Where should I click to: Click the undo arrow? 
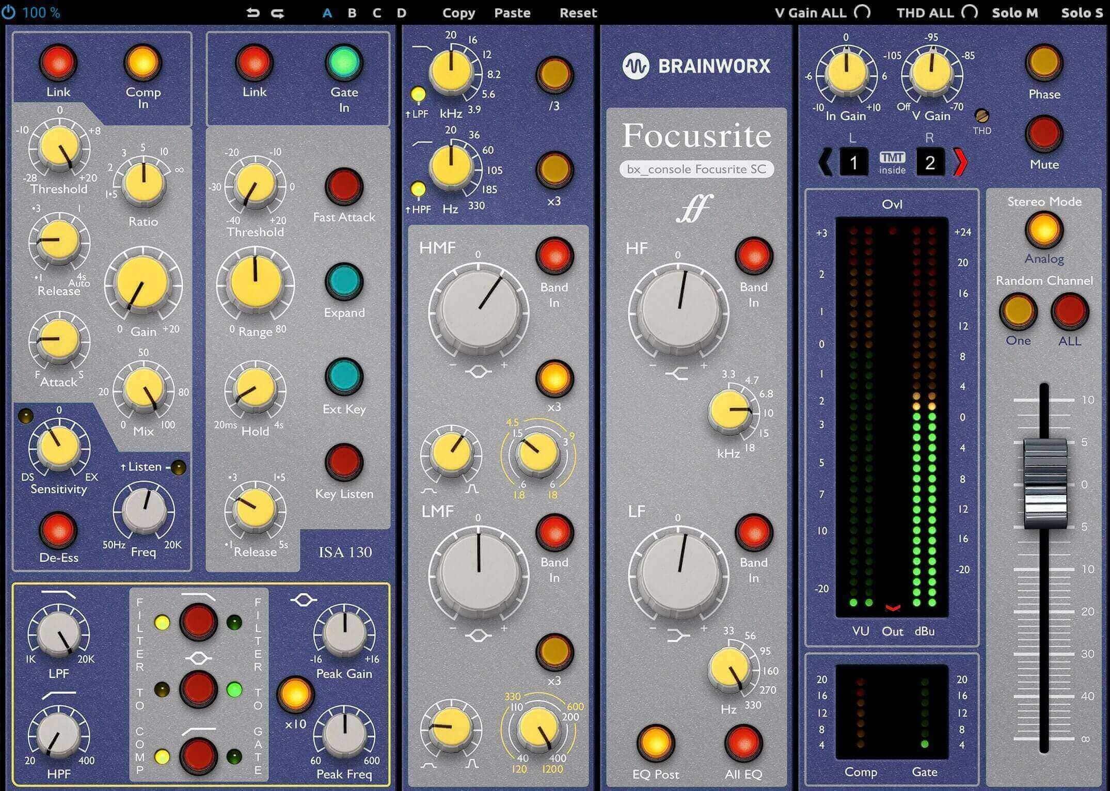tap(253, 12)
